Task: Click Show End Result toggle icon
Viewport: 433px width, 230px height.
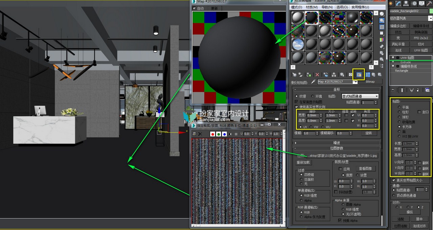Action: (x=402, y=90)
